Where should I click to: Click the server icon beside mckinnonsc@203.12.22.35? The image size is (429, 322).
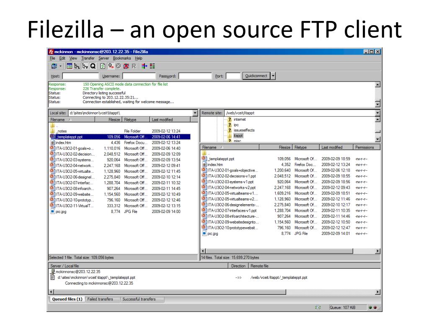pyautogui.click(x=53, y=272)
